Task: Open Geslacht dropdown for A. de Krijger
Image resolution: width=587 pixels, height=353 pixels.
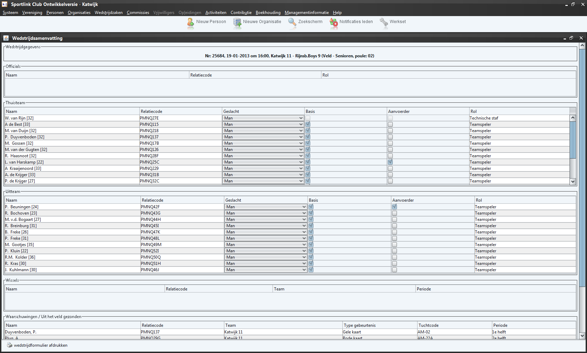Action: click(x=263, y=175)
